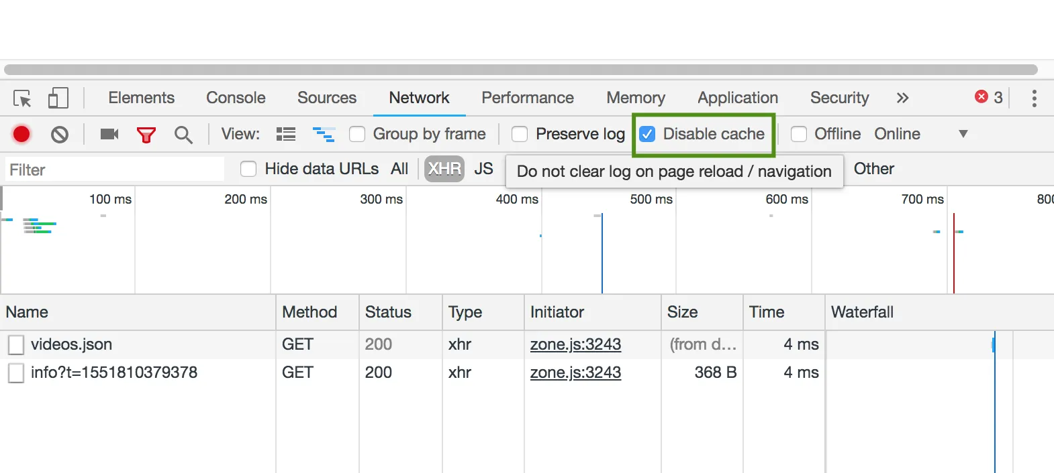This screenshot has width=1054, height=473.
Task: Uncheck the Disable cache checkbox
Action: [x=647, y=135]
